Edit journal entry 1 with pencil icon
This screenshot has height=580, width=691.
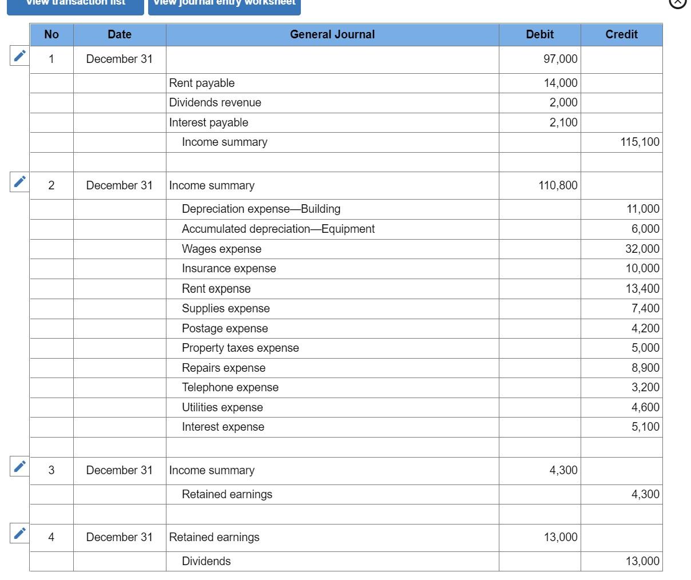click(19, 55)
